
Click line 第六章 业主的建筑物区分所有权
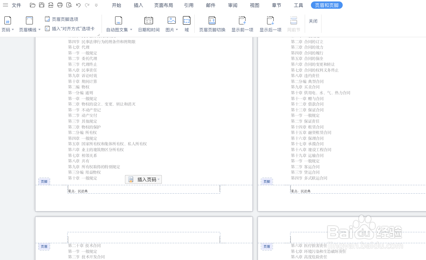pos(96,150)
